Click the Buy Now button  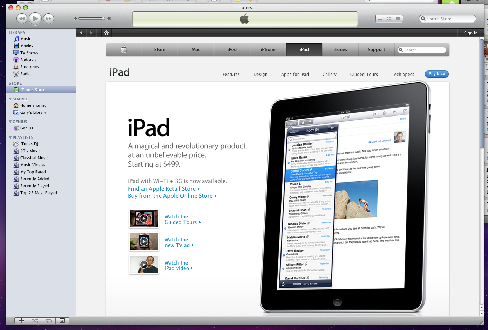436,74
